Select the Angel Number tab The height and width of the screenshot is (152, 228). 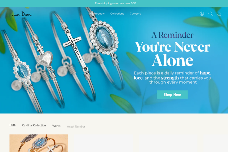[x=76, y=127]
